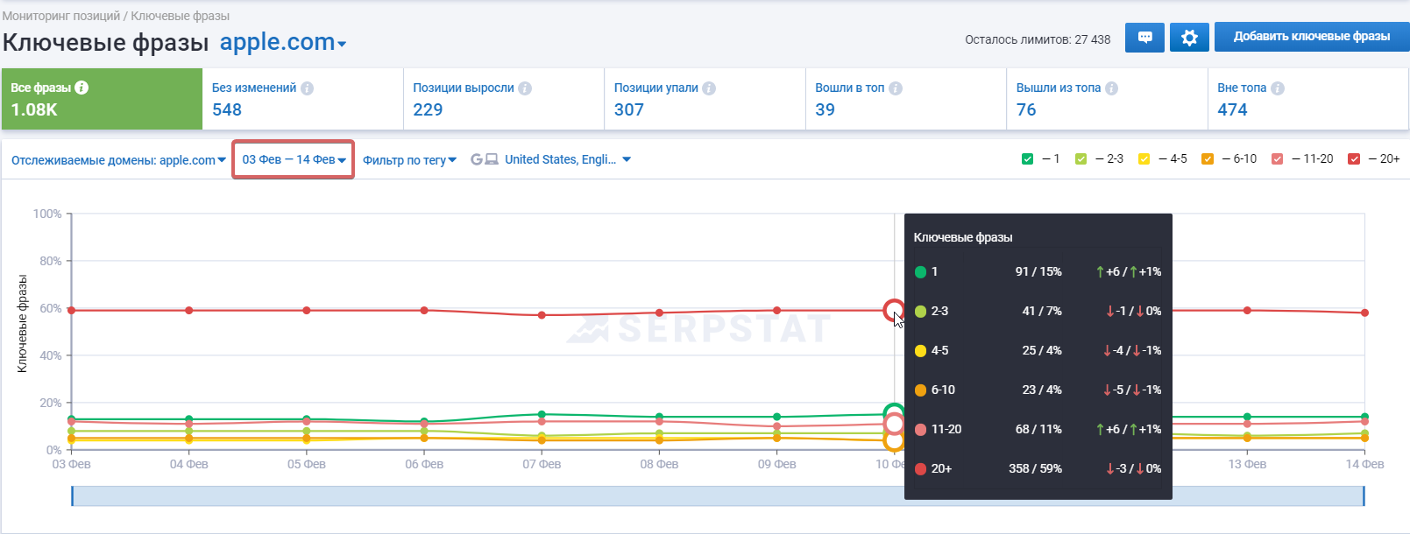Click Ключевые фразы breadcrumb text
Screen dimensions: 1410x534
click(181, 16)
